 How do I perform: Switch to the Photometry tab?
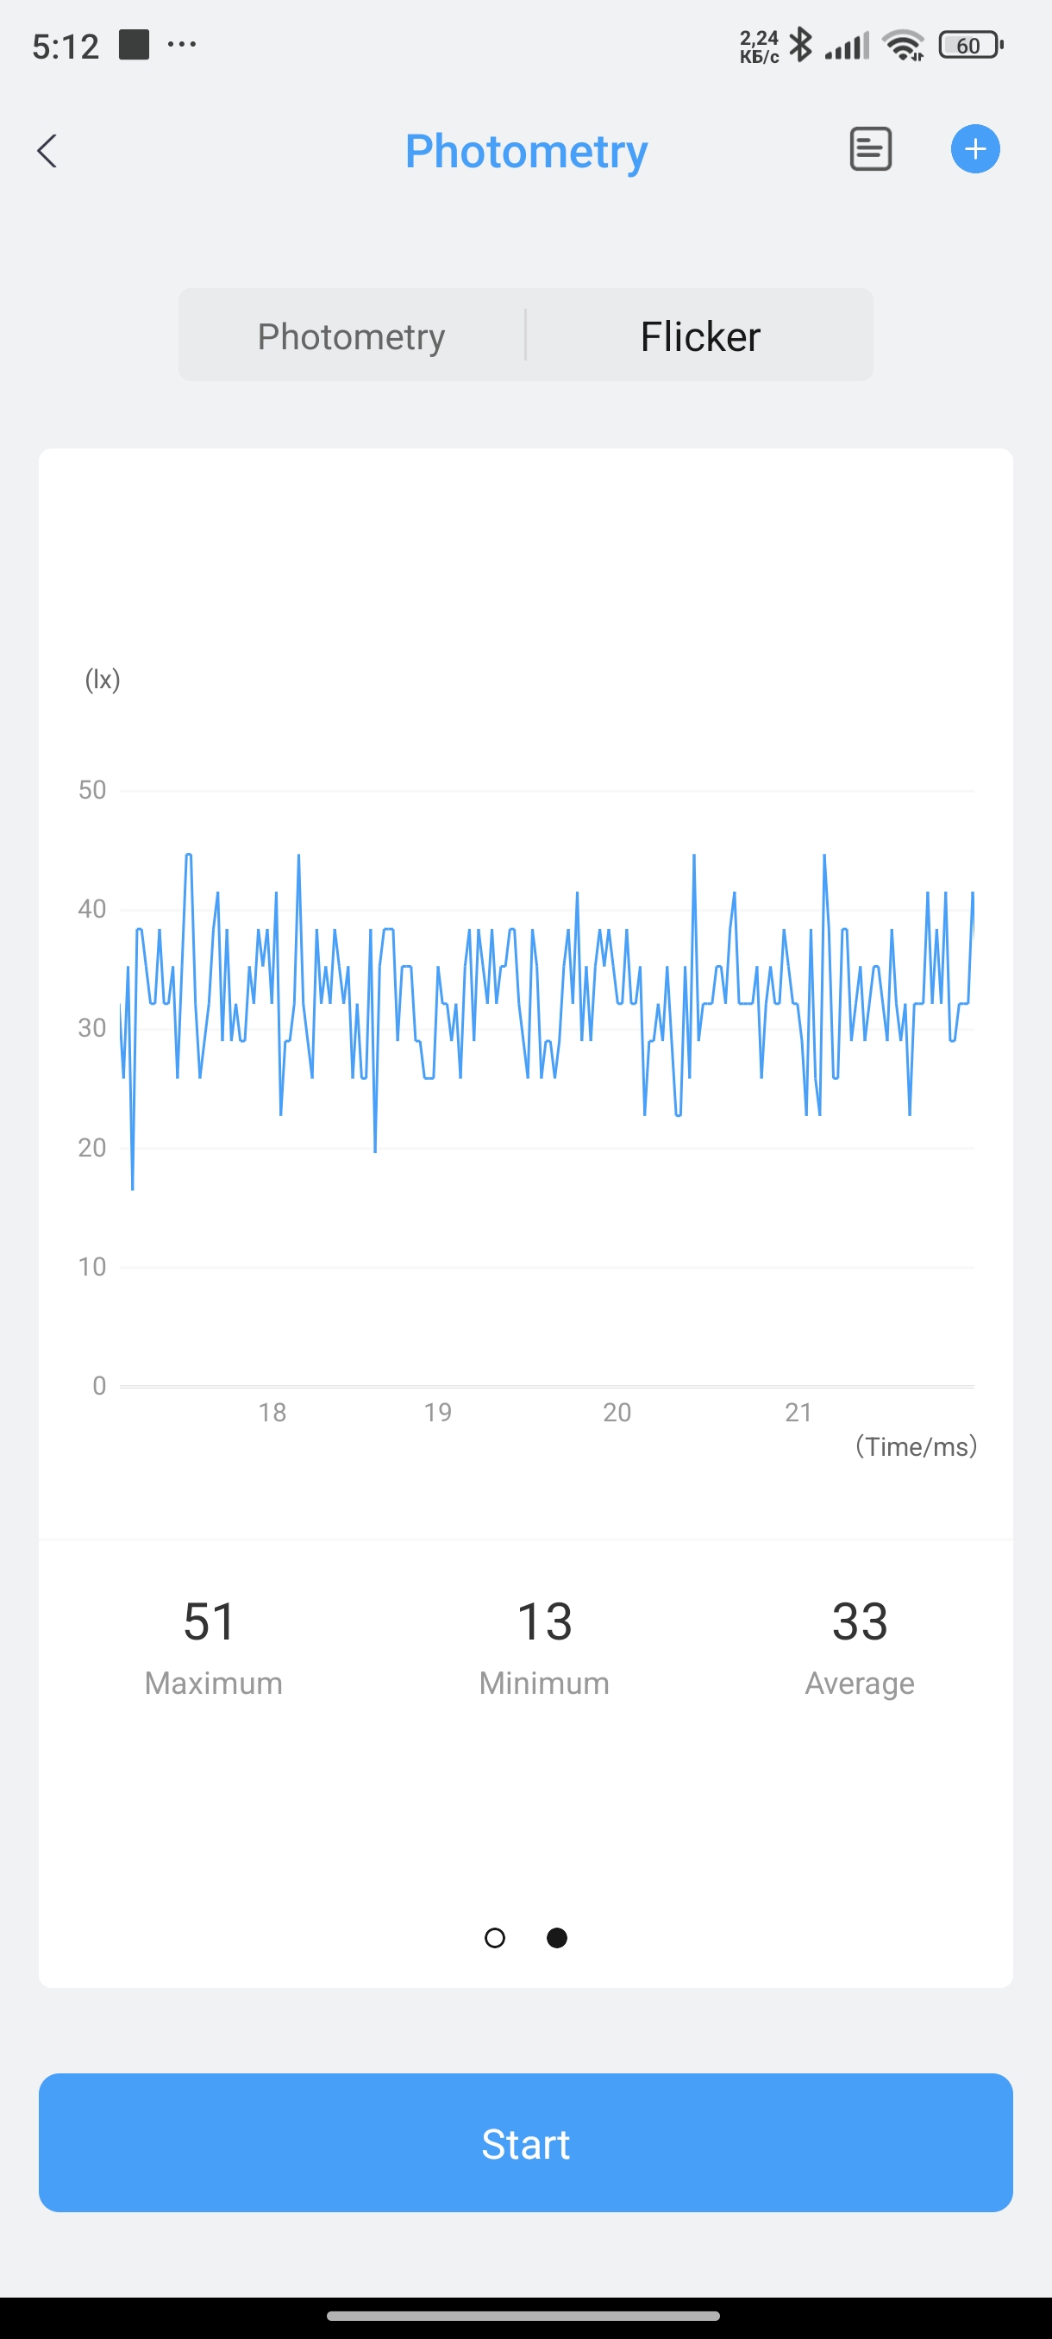point(351,336)
